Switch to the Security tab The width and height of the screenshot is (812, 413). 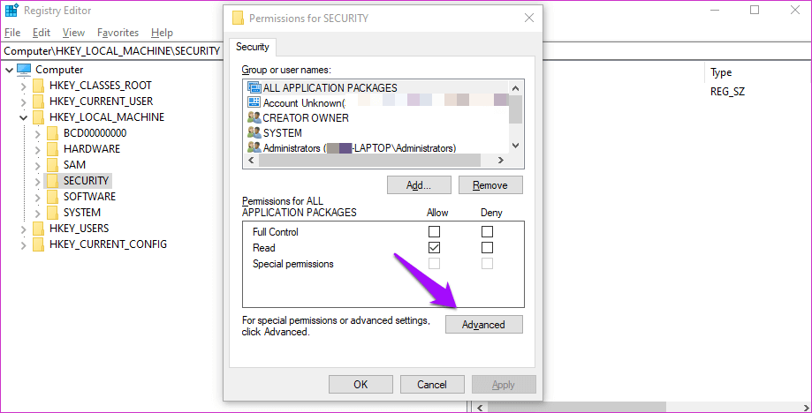coord(253,47)
